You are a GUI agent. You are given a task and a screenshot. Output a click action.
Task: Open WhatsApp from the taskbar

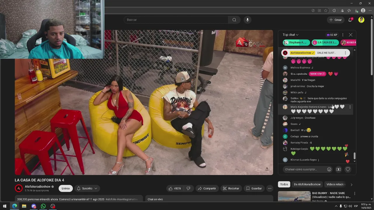point(43,206)
